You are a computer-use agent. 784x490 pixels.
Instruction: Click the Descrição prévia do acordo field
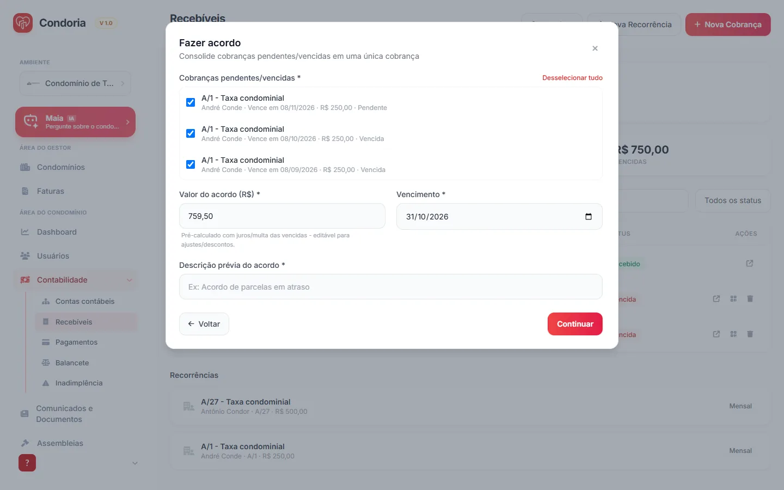(x=391, y=287)
